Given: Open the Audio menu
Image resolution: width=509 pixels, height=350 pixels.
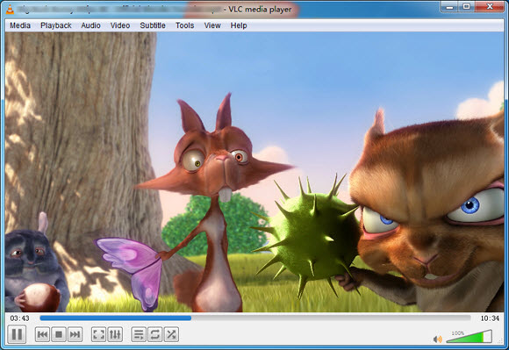Looking at the screenshot, I should pos(90,25).
